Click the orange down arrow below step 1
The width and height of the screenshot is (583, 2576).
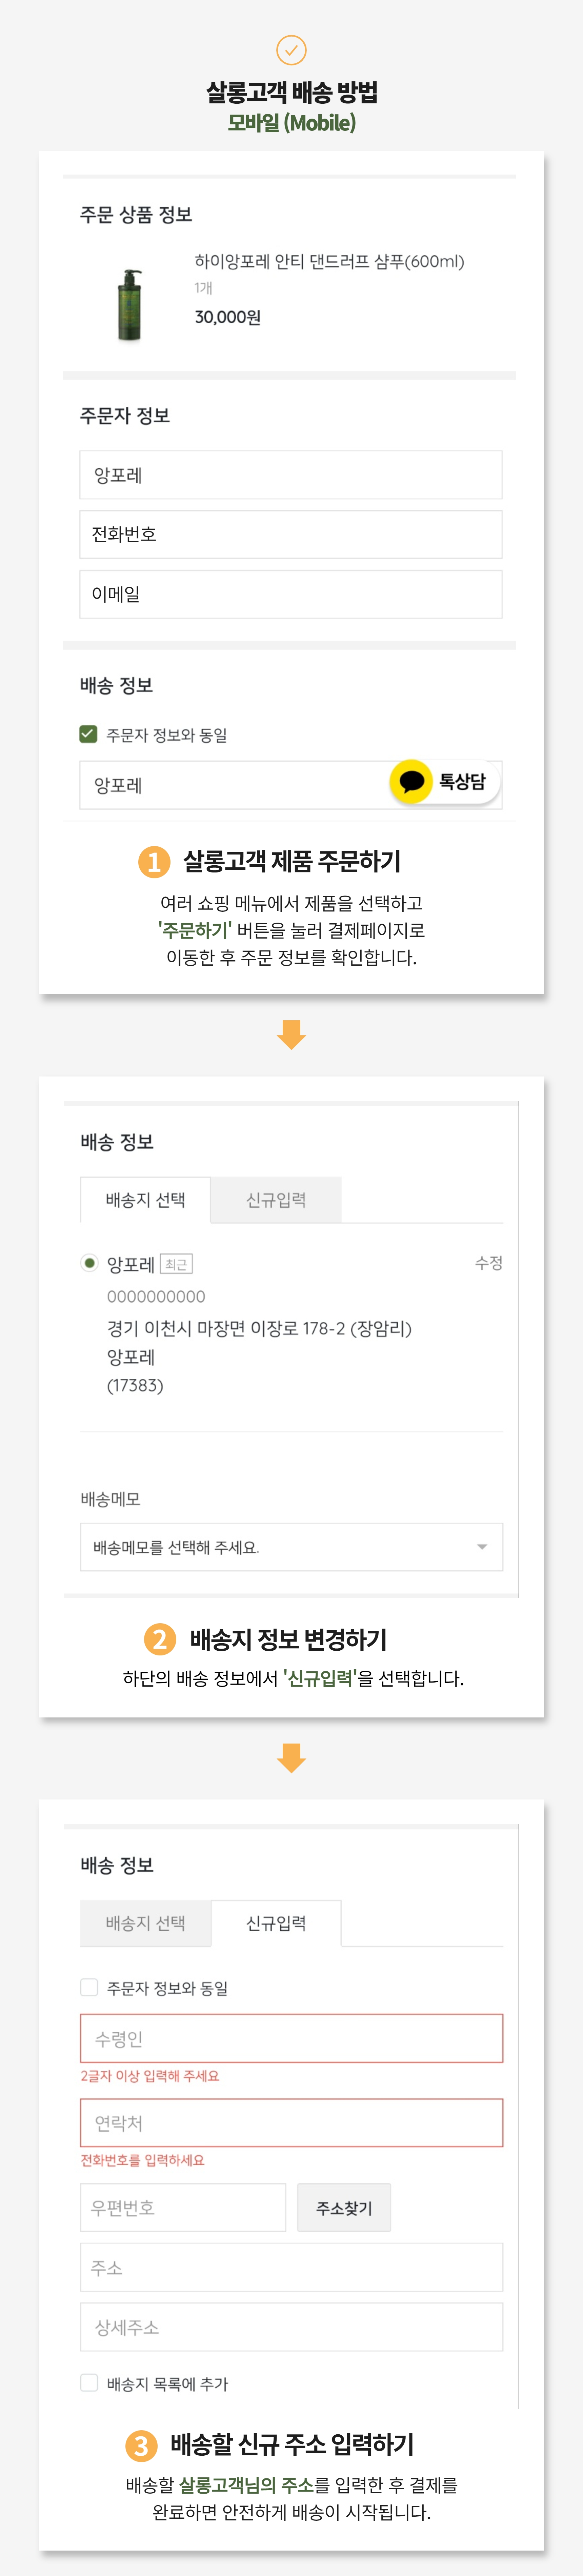291,1034
